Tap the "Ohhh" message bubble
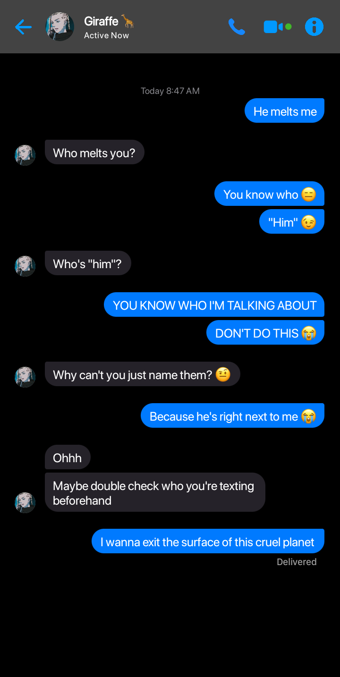 68,457
